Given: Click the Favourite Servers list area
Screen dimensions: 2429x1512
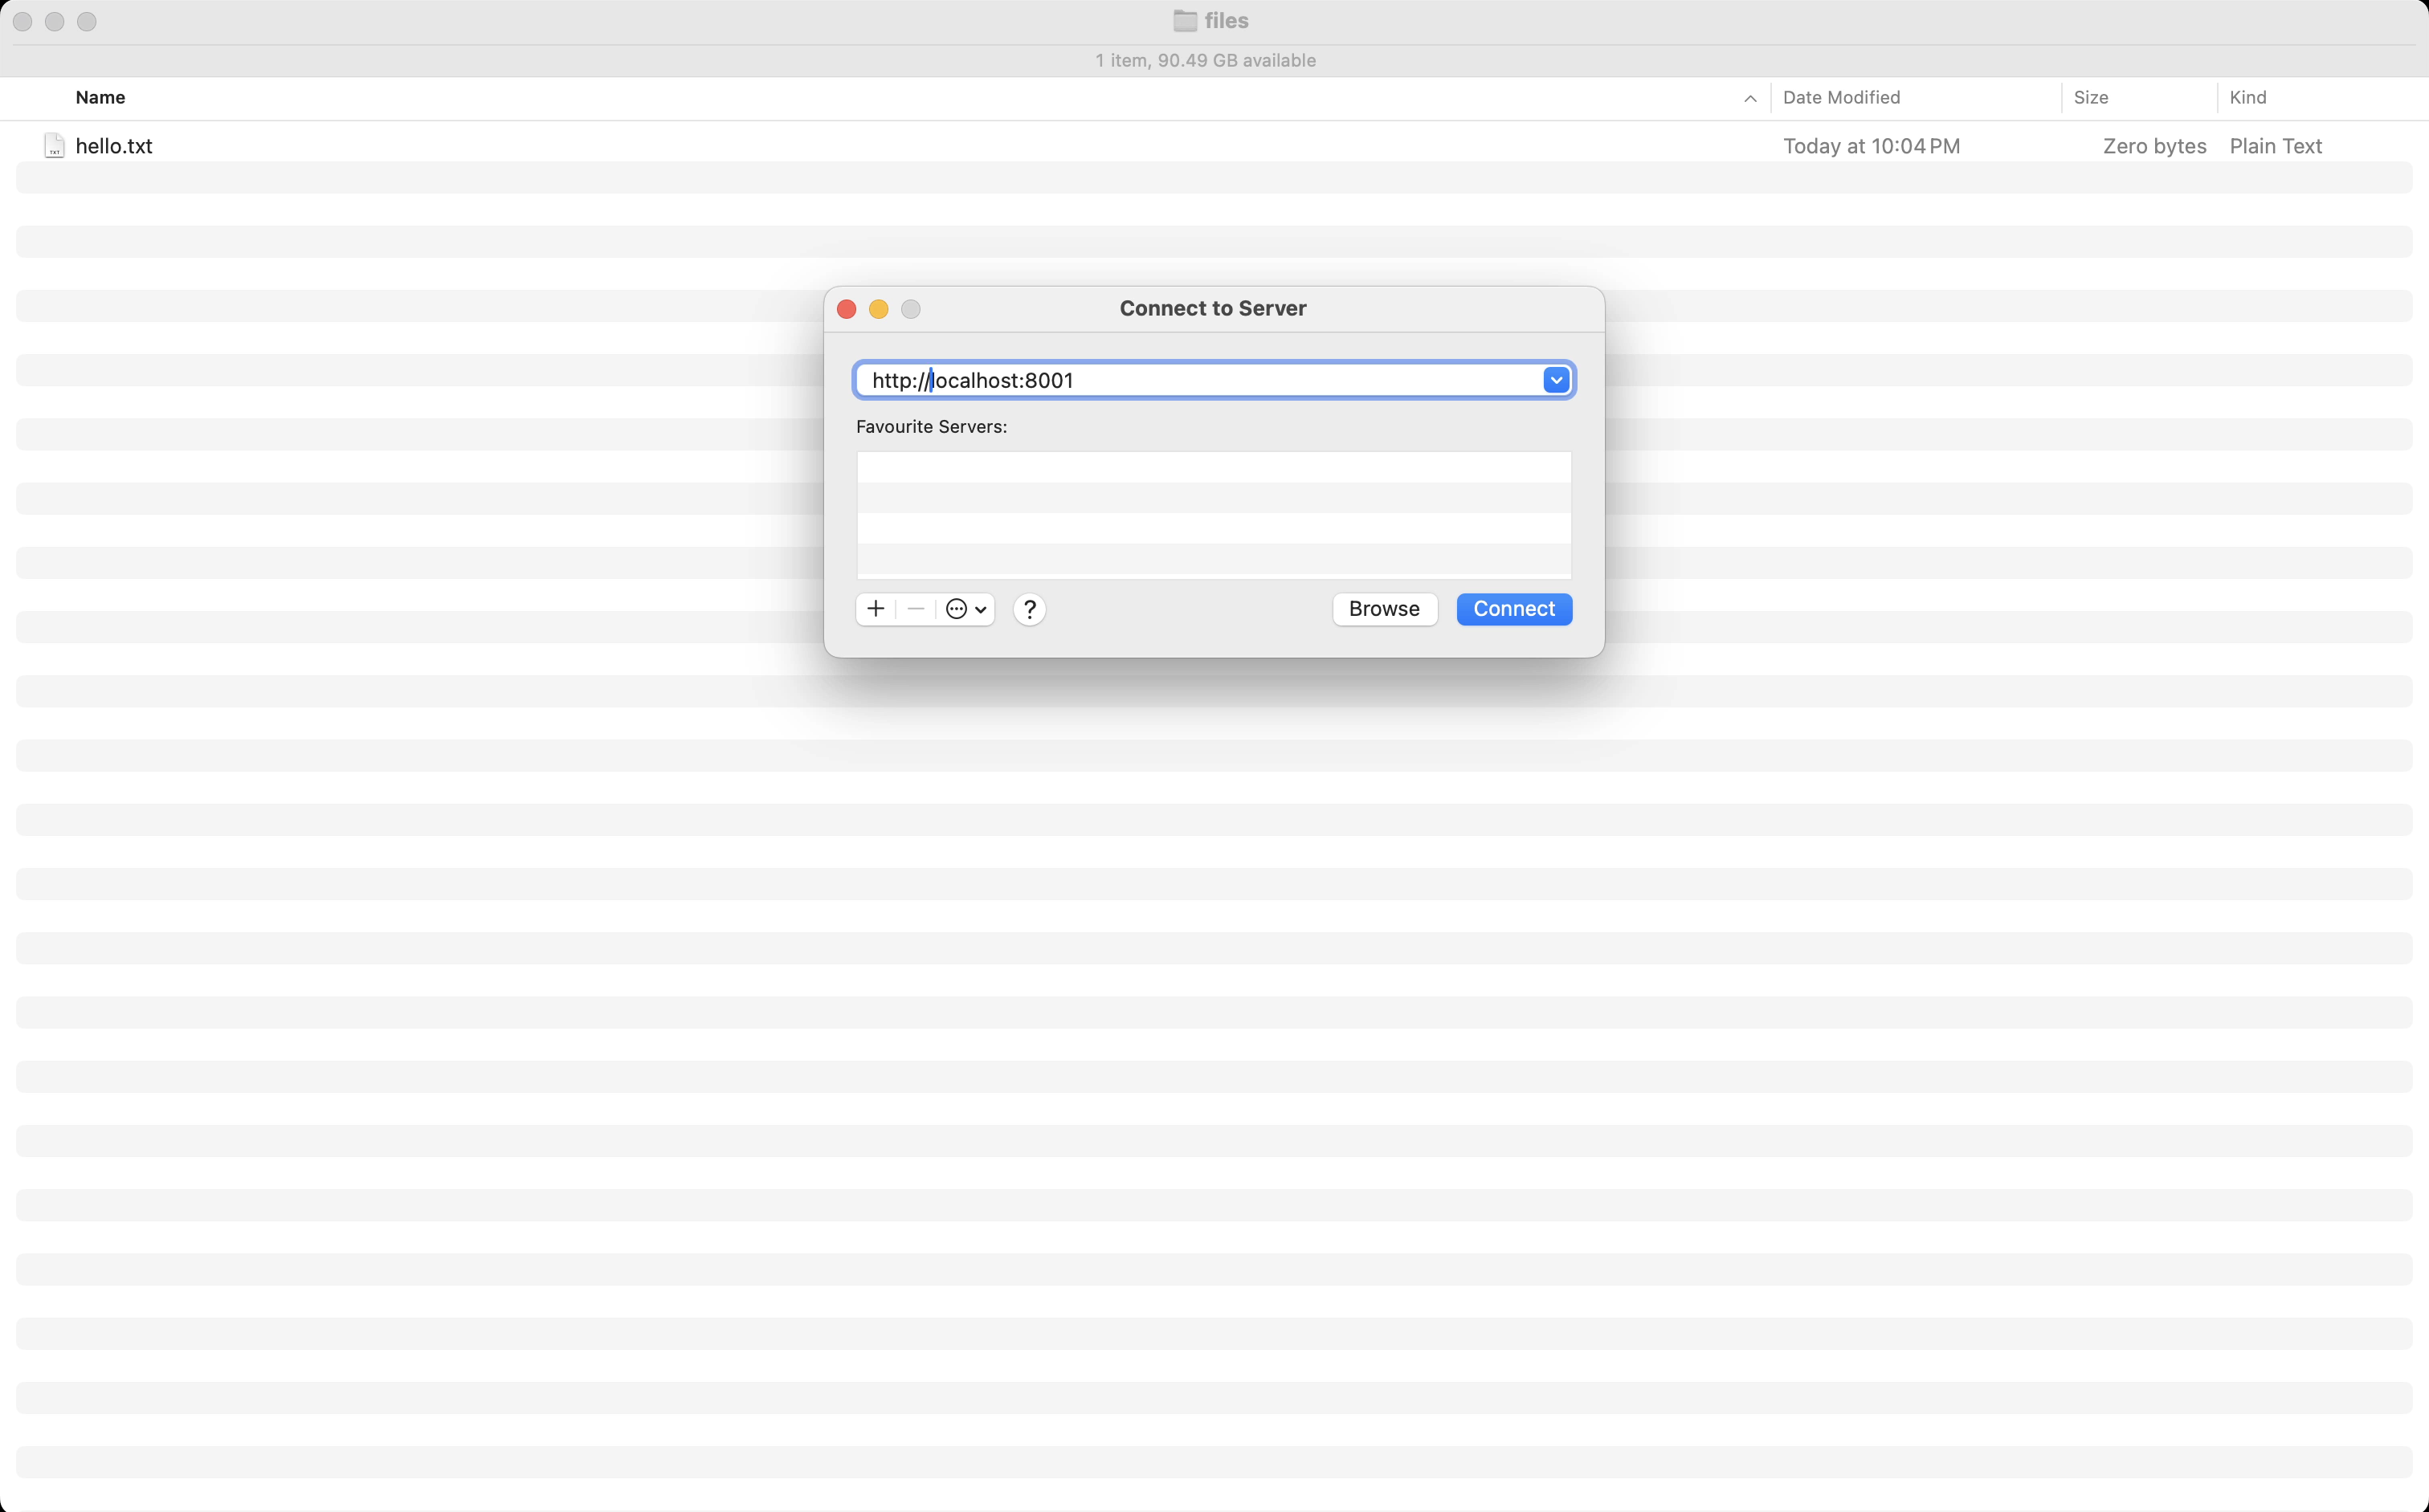Looking at the screenshot, I should (x=1214, y=514).
